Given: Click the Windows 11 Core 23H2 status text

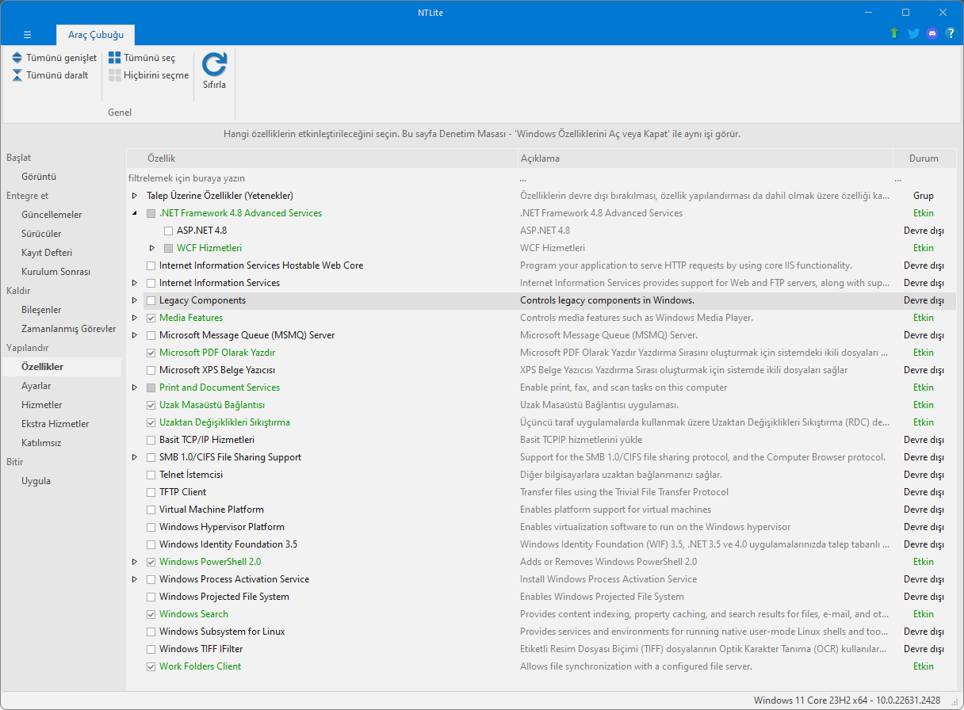Looking at the screenshot, I should [x=847, y=700].
